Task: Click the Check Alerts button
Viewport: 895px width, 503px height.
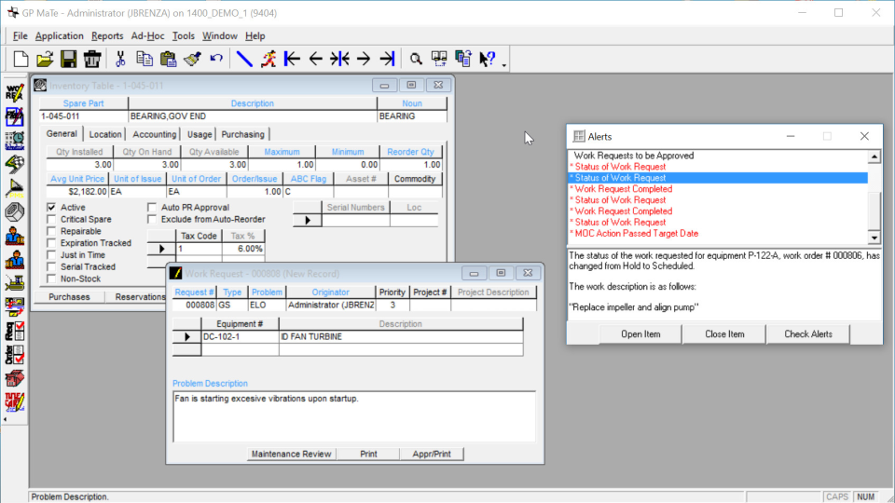Action: pyautogui.click(x=808, y=334)
